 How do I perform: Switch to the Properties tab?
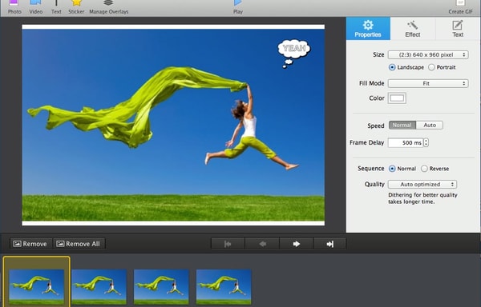click(x=368, y=29)
